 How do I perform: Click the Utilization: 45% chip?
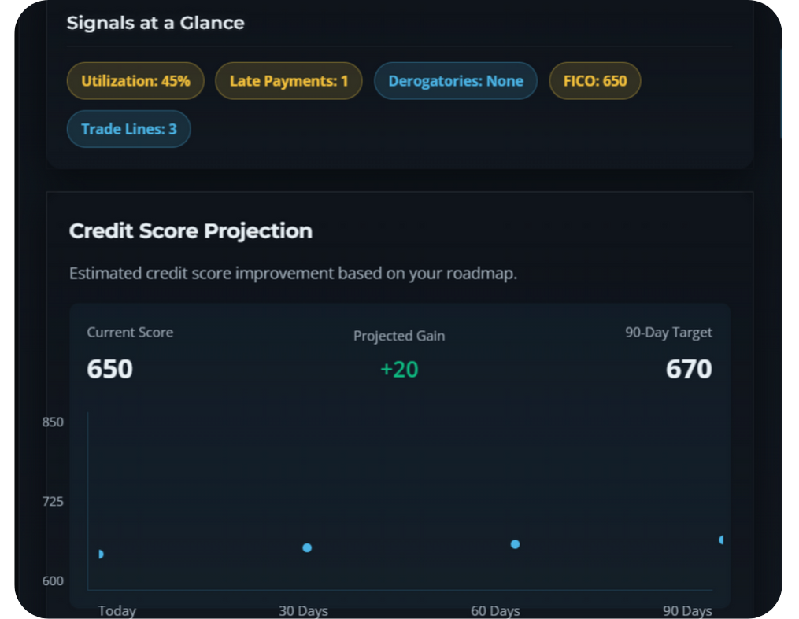135,81
